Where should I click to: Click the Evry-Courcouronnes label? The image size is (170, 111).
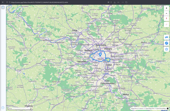pyautogui.click(x=107, y=82)
